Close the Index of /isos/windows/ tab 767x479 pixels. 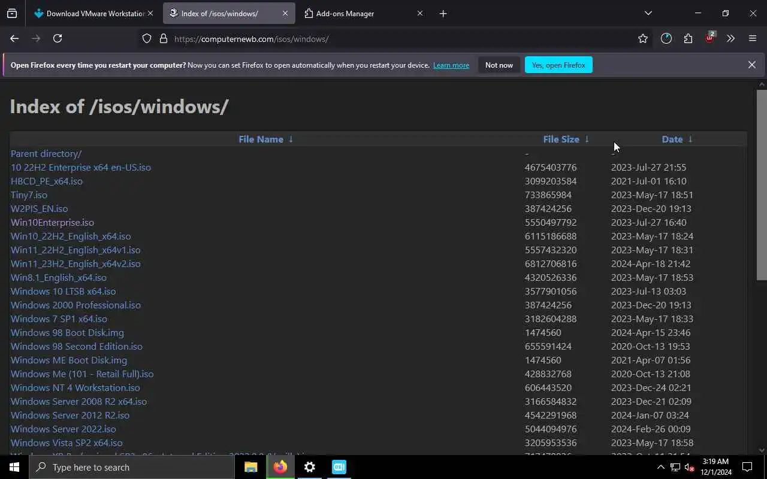pyautogui.click(x=285, y=13)
